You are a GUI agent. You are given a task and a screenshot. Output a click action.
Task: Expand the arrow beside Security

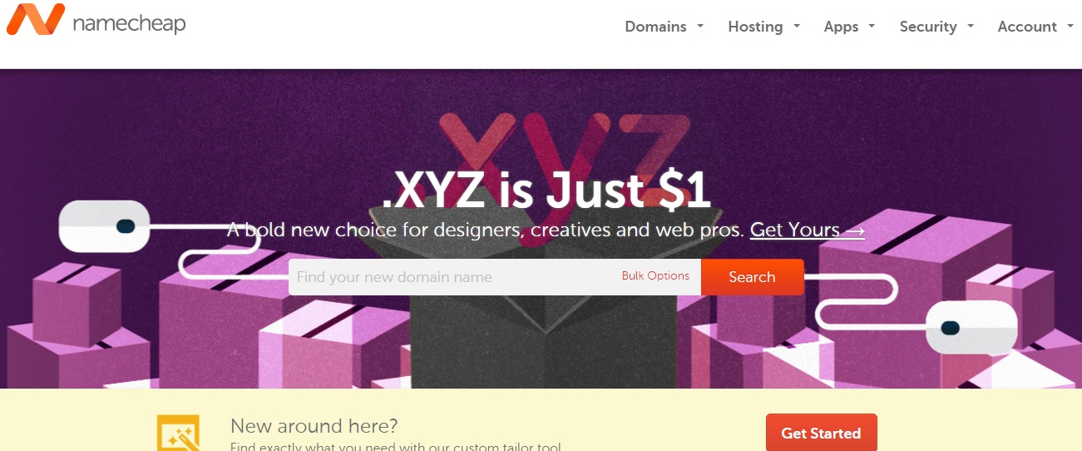click(971, 26)
